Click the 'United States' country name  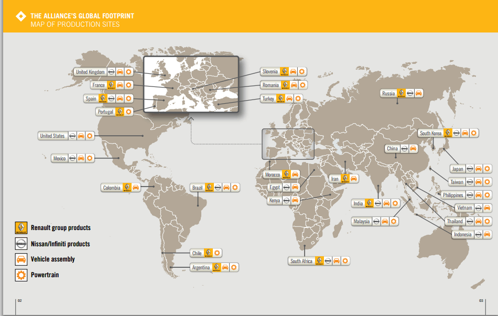[x=52, y=136]
